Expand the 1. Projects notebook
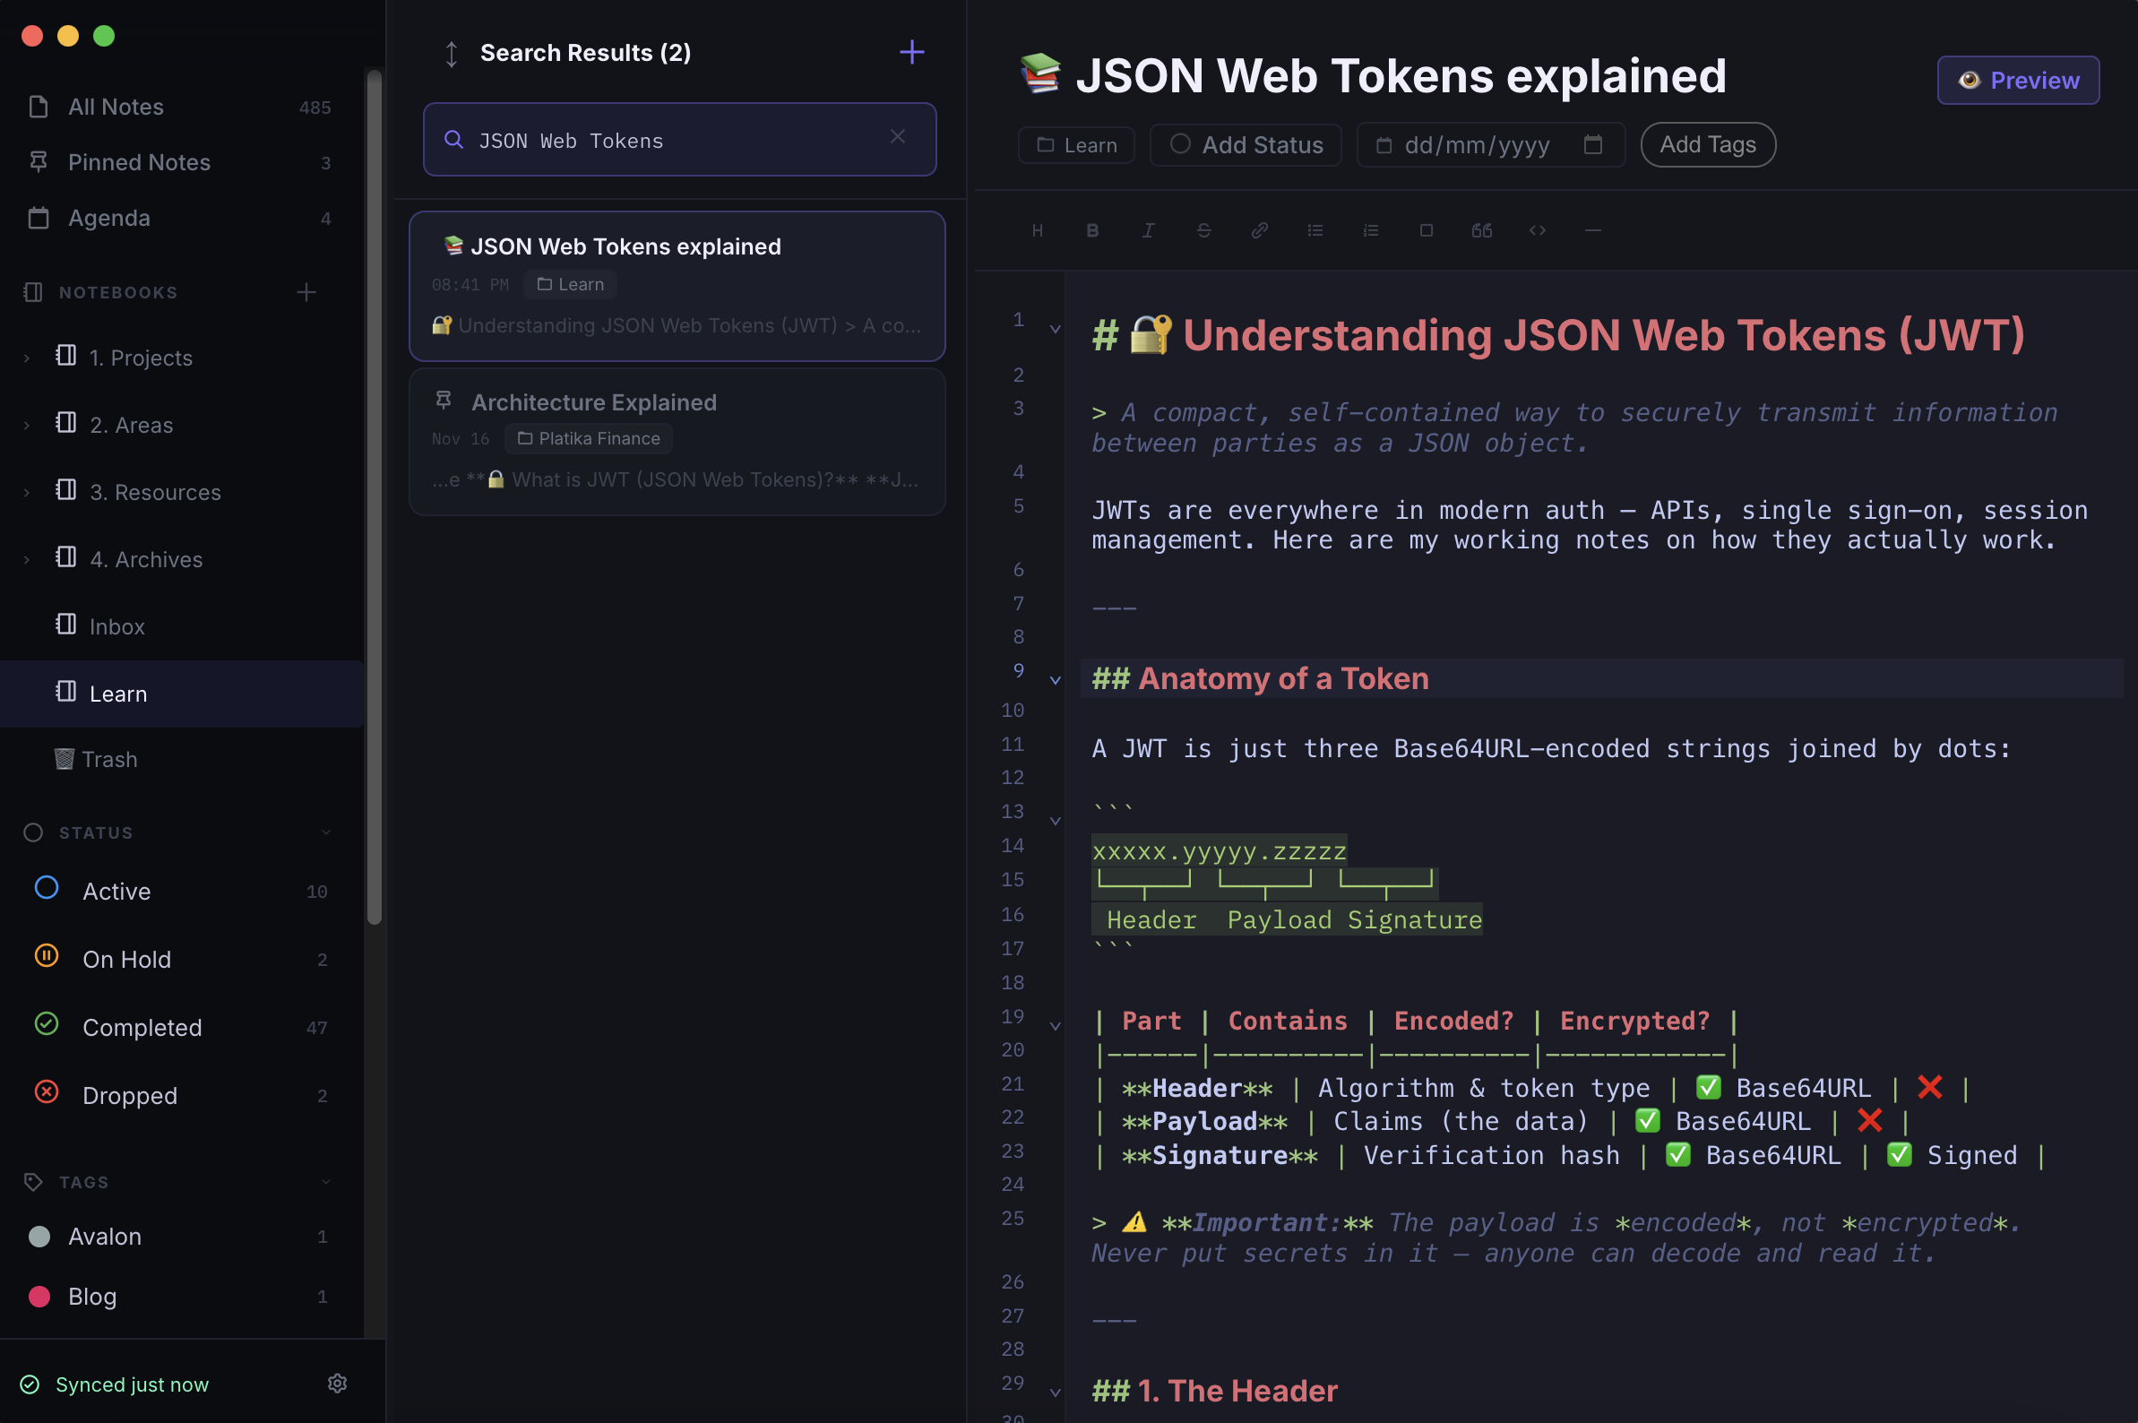Image resolution: width=2138 pixels, height=1423 pixels. tap(26, 358)
